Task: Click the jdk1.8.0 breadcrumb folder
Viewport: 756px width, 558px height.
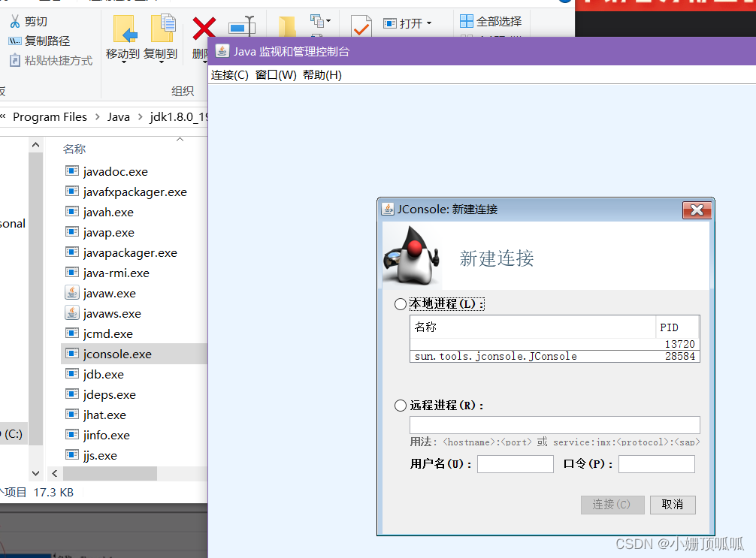Action: click(x=178, y=117)
